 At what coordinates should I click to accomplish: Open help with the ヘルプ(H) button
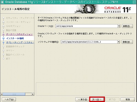pyautogui.click(x=9, y=99)
